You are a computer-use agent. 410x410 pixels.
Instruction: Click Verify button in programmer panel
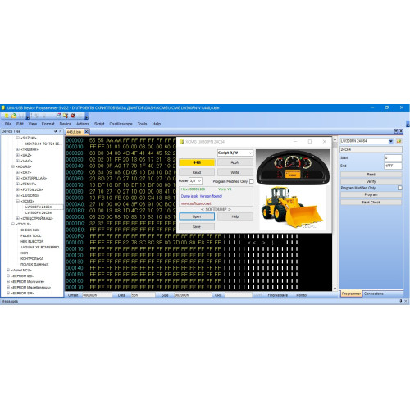click(x=371, y=181)
